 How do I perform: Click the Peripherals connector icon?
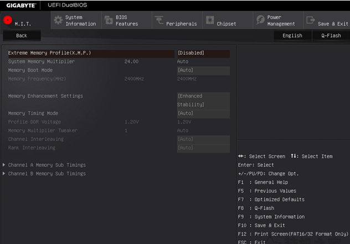click(159, 20)
